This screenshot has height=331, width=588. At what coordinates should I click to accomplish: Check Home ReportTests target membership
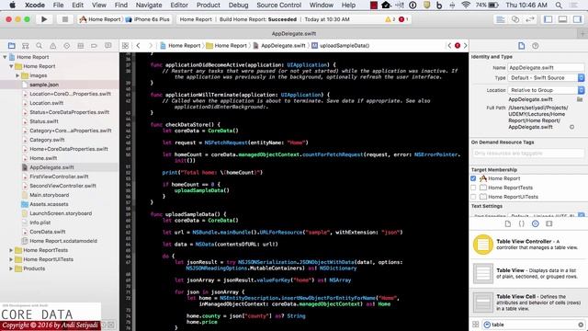point(473,188)
